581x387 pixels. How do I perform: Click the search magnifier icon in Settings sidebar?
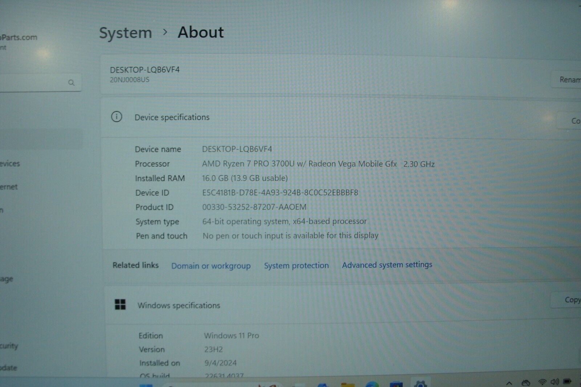tap(71, 82)
